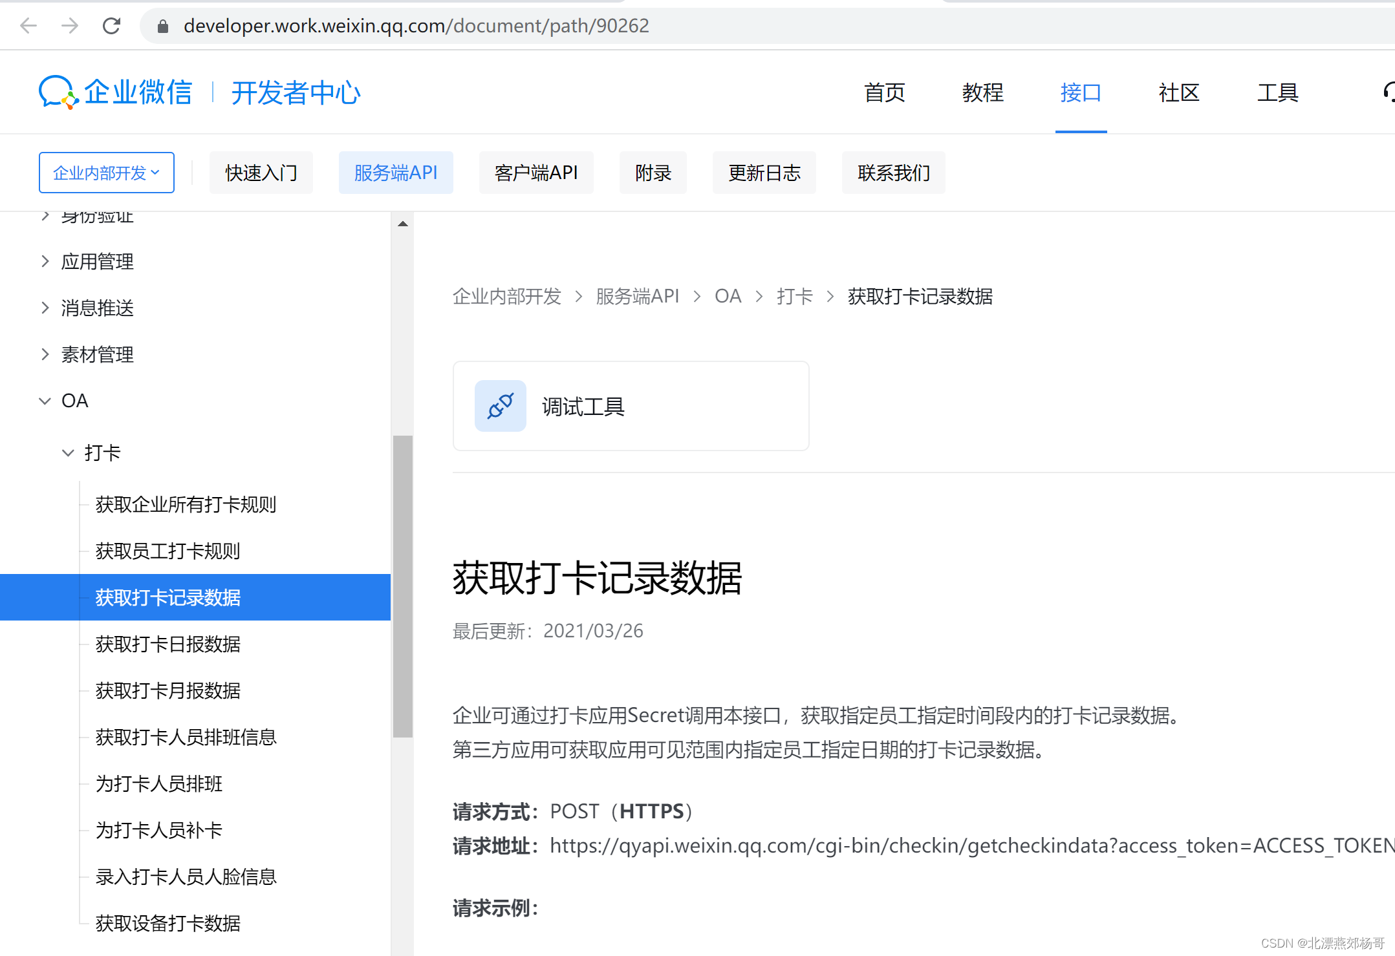Expand the 应用管理 tree chevron

45,261
